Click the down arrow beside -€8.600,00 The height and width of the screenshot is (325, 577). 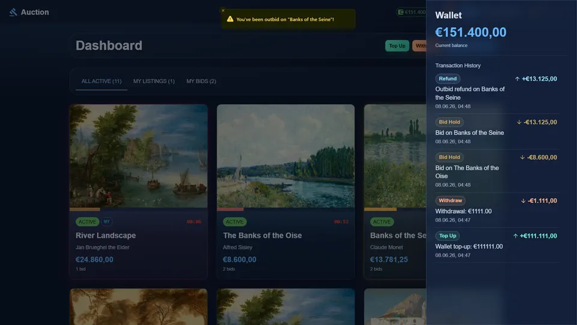point(522,157)
